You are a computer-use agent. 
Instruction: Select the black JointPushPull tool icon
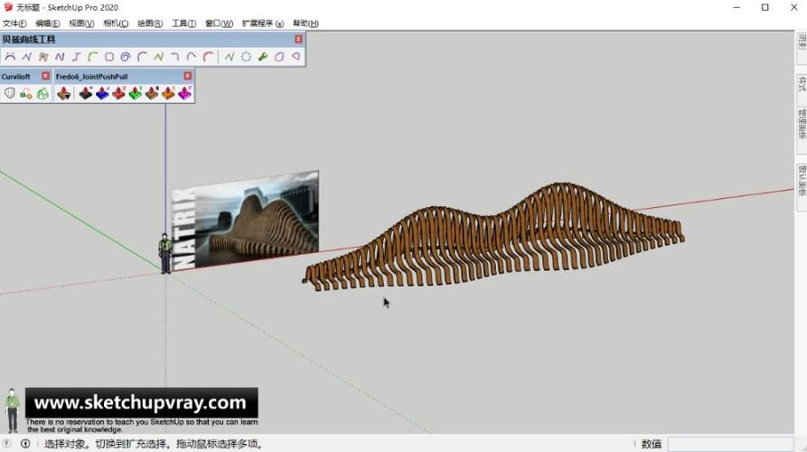click(x=86, y=93)
